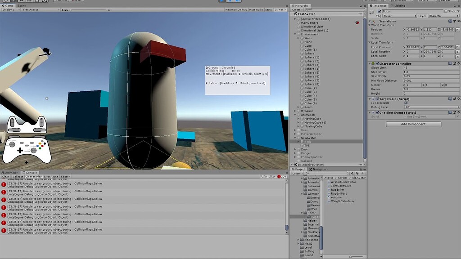
Task: Click the Inspector lock icon
Action: (454, 6)
